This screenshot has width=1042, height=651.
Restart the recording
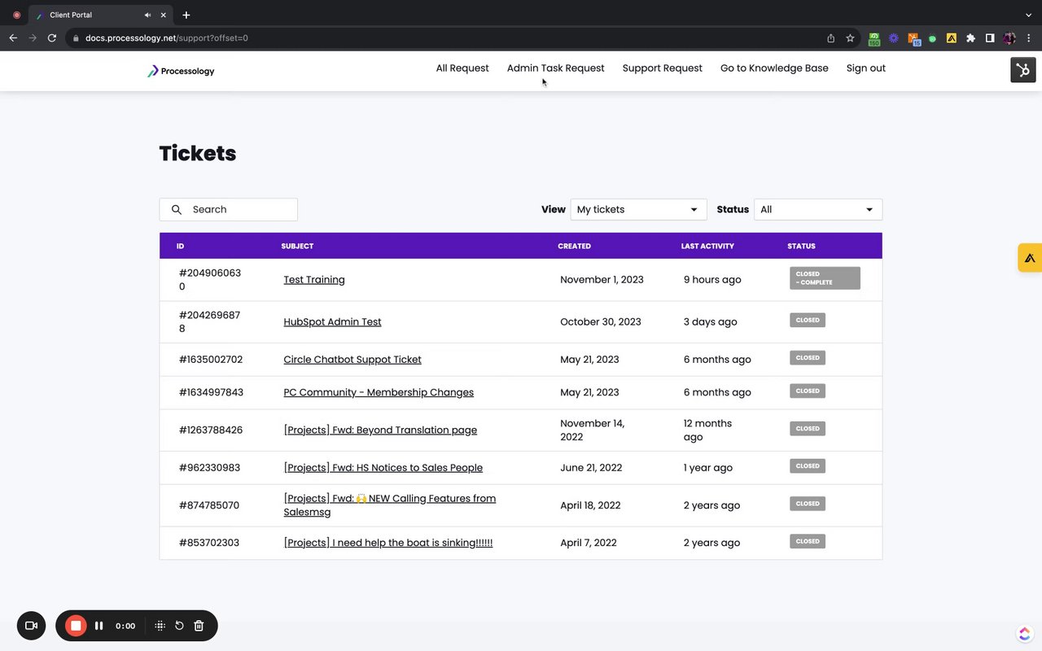coord(179,626)
